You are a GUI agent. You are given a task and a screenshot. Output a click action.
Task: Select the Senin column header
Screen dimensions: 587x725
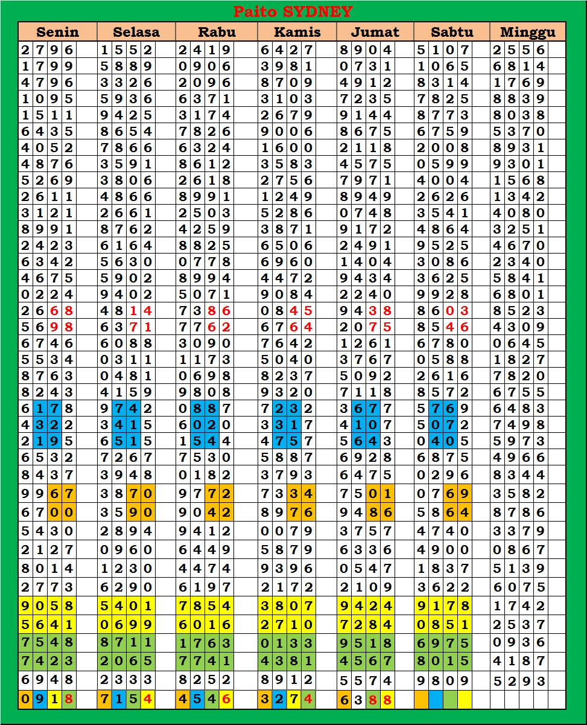pyautogui.click(x=57, y=32)
